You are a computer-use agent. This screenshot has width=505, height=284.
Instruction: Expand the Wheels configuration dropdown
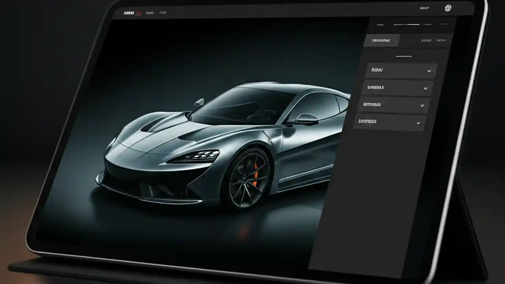tap(397, 87)
